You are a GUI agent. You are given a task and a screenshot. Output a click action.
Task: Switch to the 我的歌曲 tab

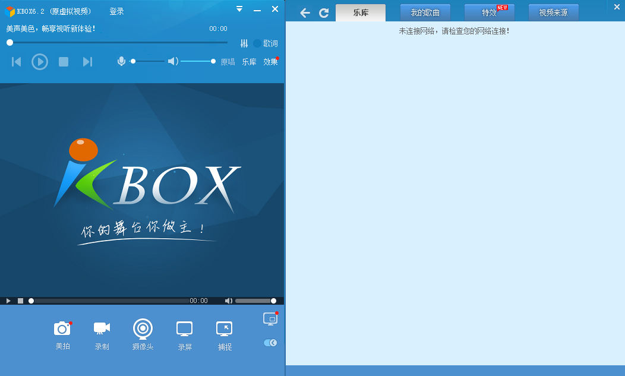pos(425,12)
